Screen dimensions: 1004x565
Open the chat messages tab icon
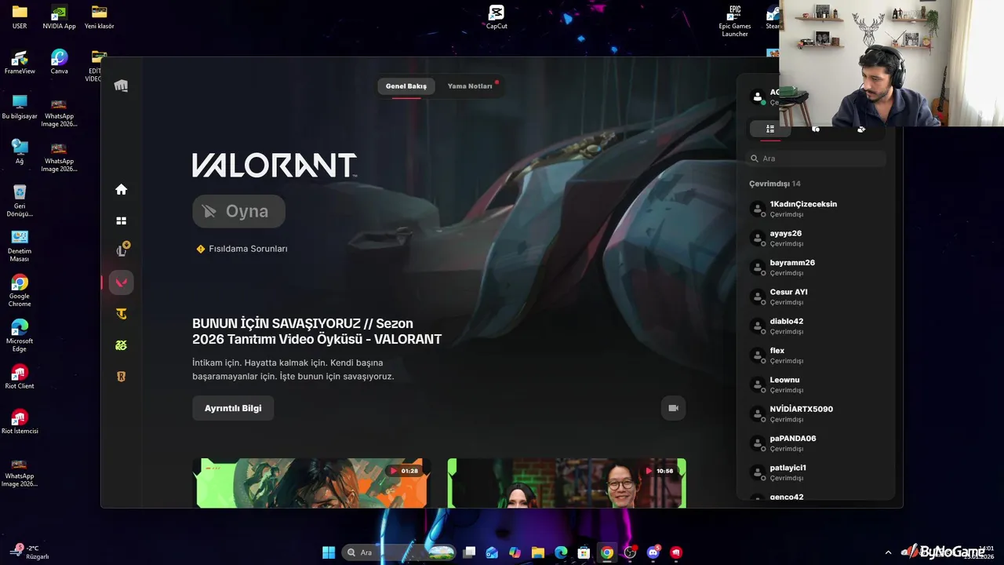[816, 129]
